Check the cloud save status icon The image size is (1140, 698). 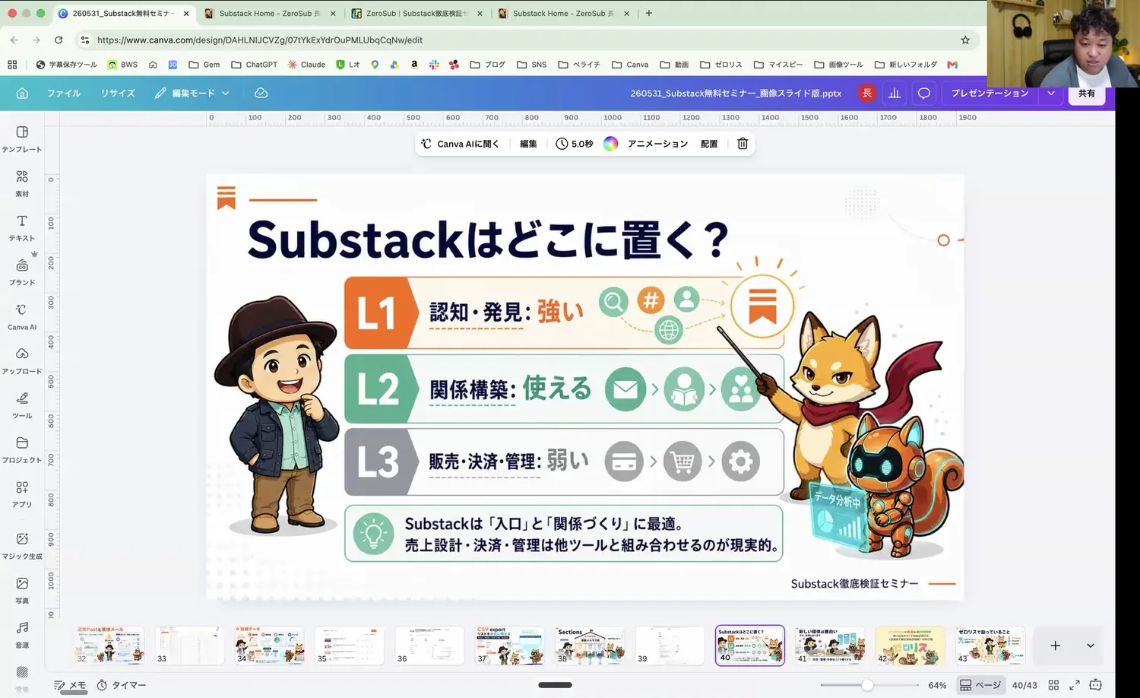pyautogui.click(x=261, y=93)
